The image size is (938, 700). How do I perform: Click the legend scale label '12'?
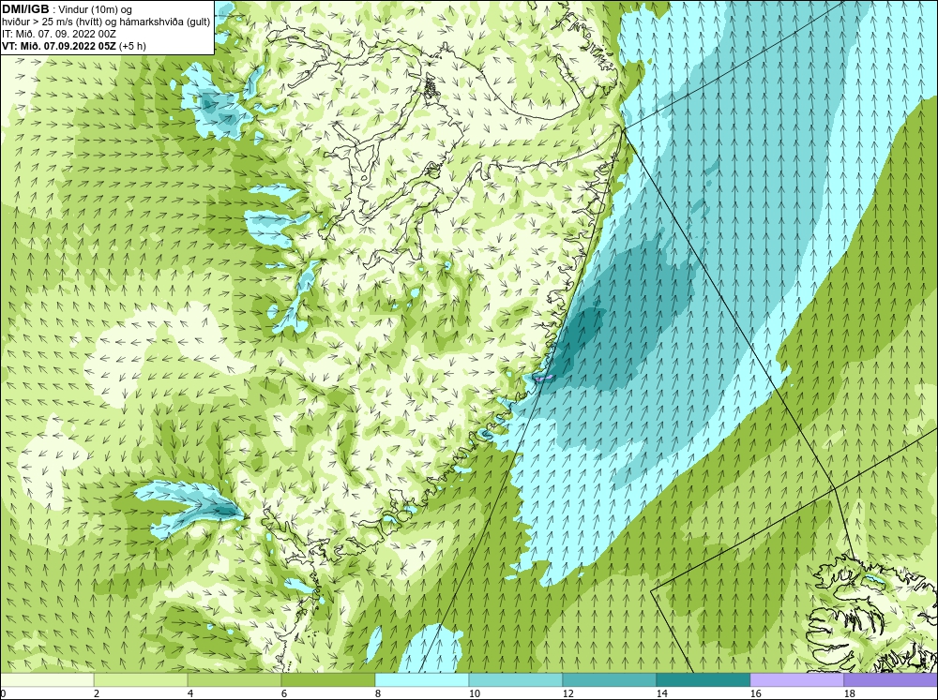coord(567,693)
